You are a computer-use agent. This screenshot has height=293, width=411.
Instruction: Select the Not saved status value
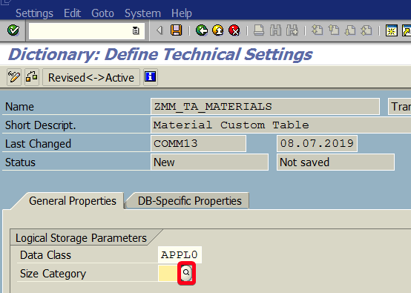[335, 162]
